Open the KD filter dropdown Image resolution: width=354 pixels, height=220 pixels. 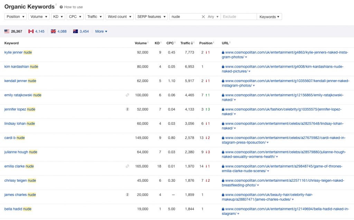[58, 17]
